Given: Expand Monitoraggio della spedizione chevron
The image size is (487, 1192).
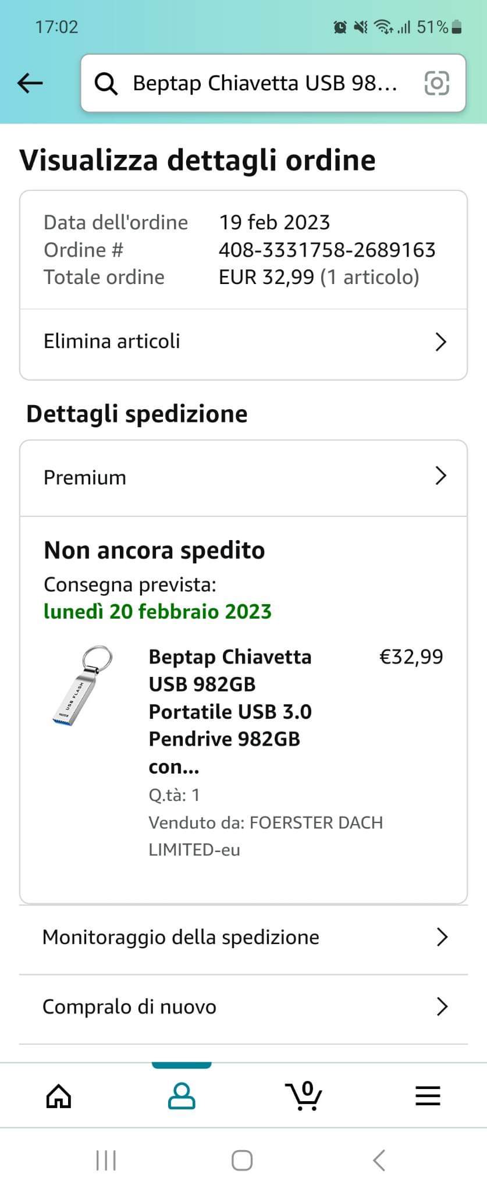Looking at the screenshot, I should coord(442,937).
